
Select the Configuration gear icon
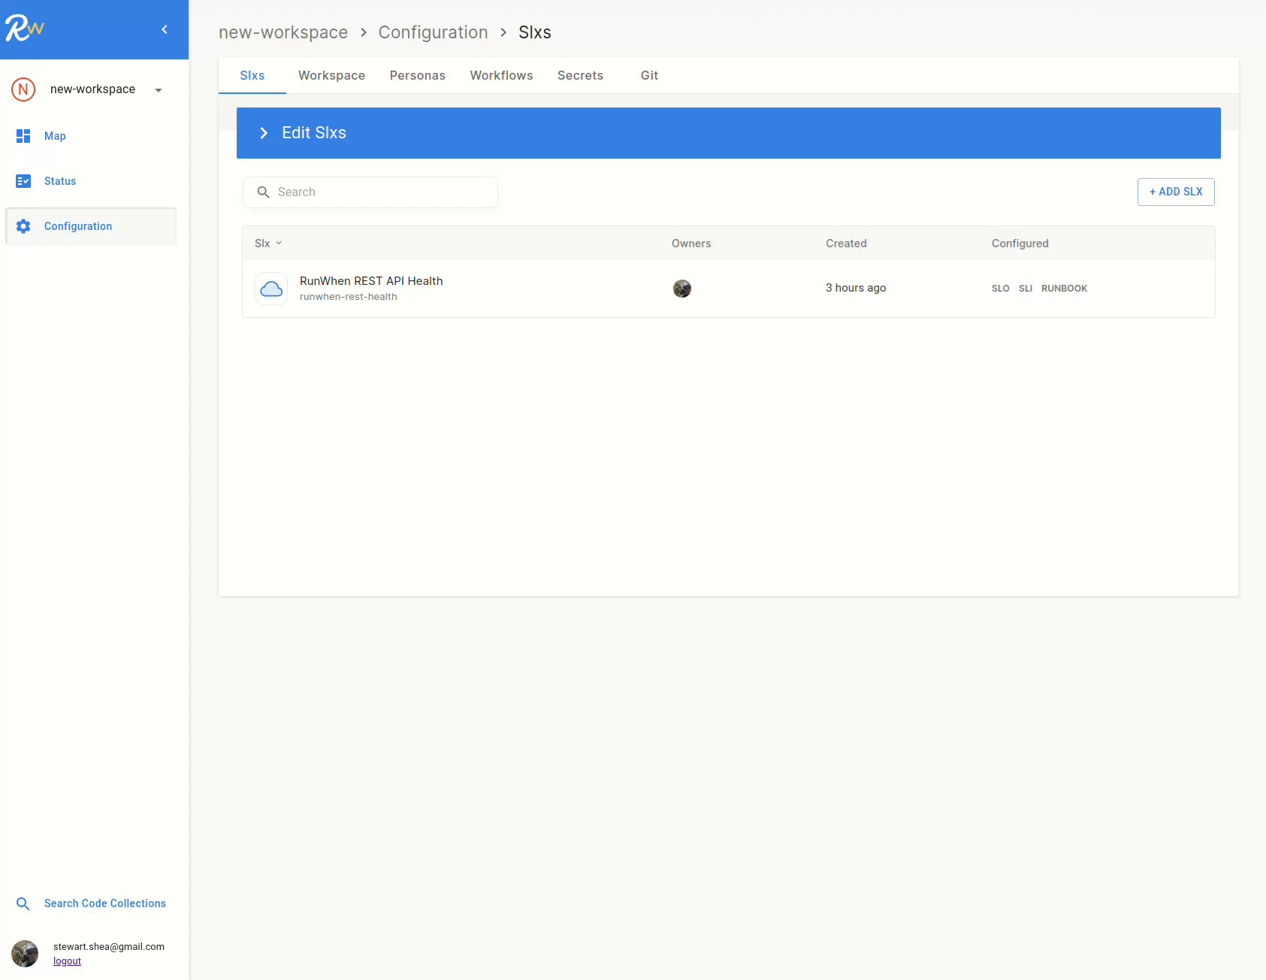23,226
